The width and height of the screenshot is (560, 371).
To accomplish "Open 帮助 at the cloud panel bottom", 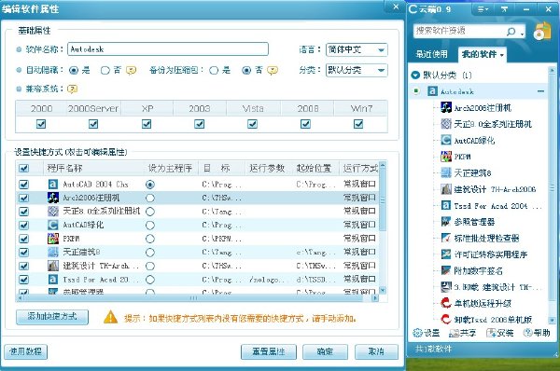I will (537, 333).
